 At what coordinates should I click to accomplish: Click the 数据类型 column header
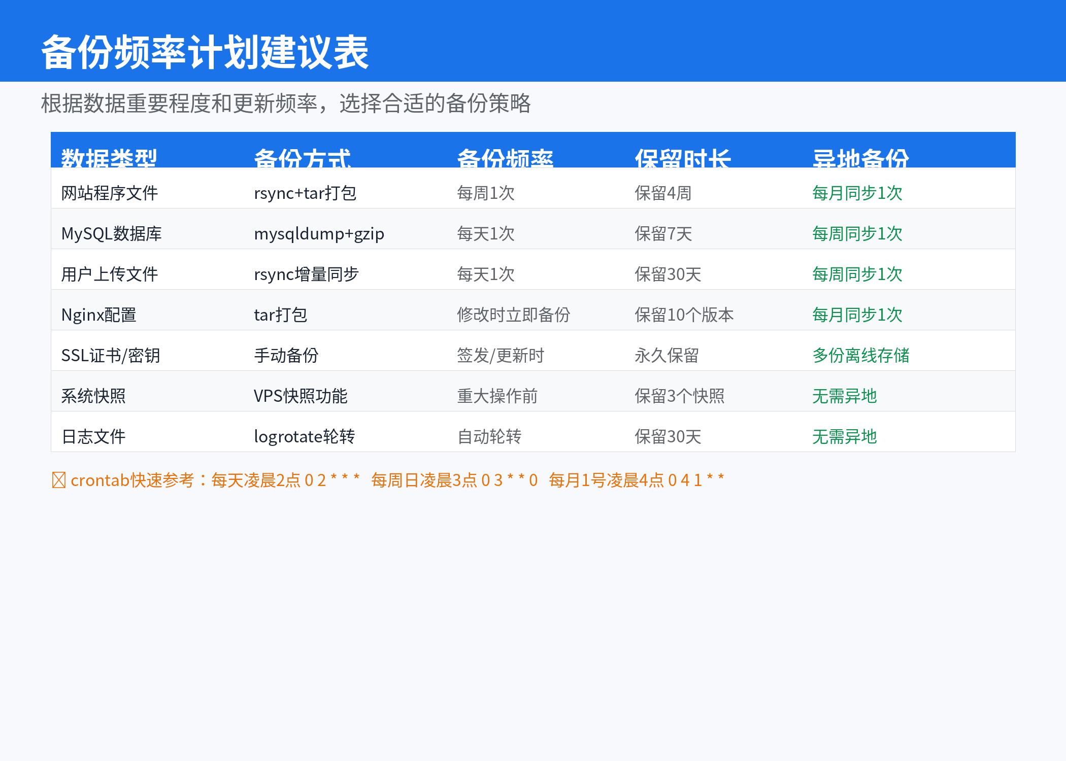click(109, 158)
